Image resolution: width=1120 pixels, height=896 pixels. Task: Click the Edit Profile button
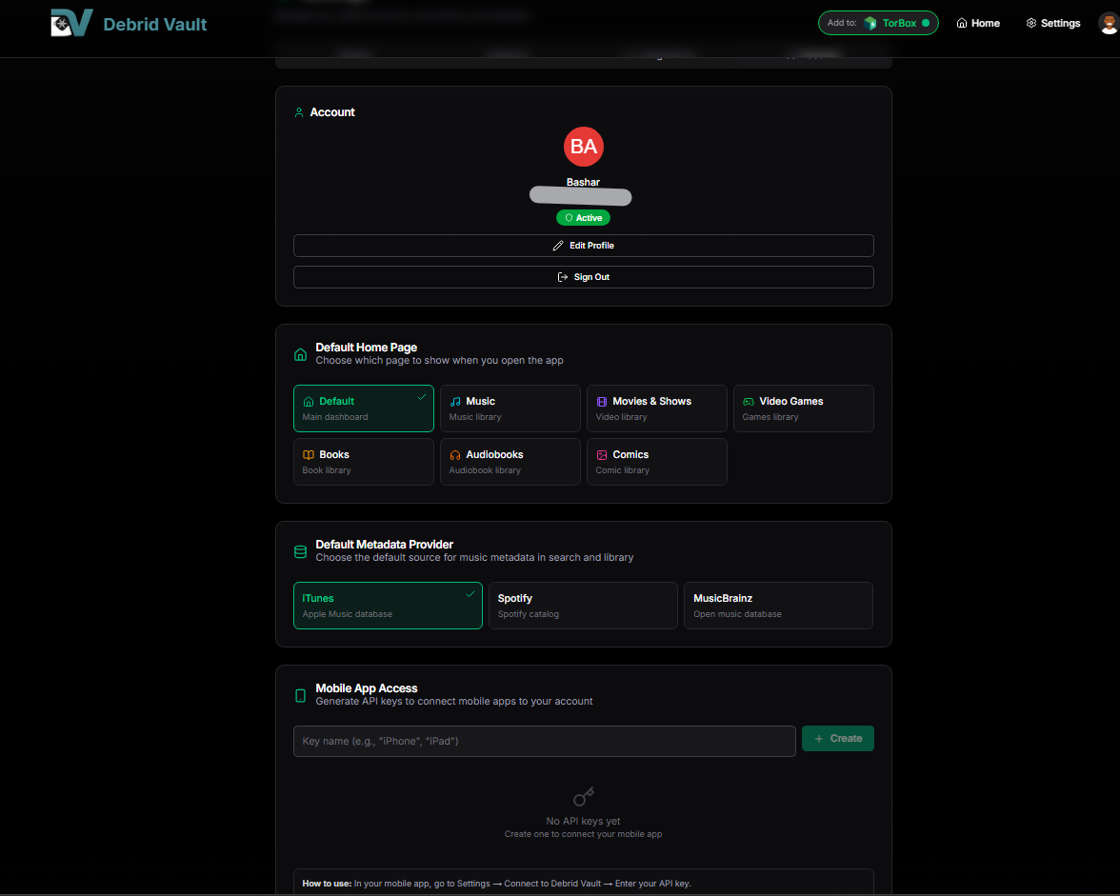click(583, 246)
